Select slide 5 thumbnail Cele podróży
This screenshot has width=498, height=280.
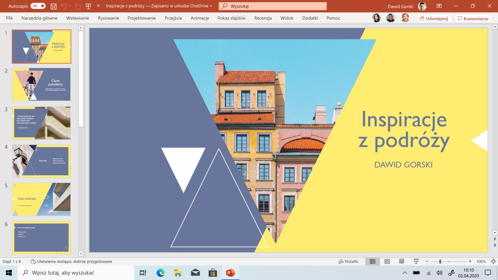point(41,199)
